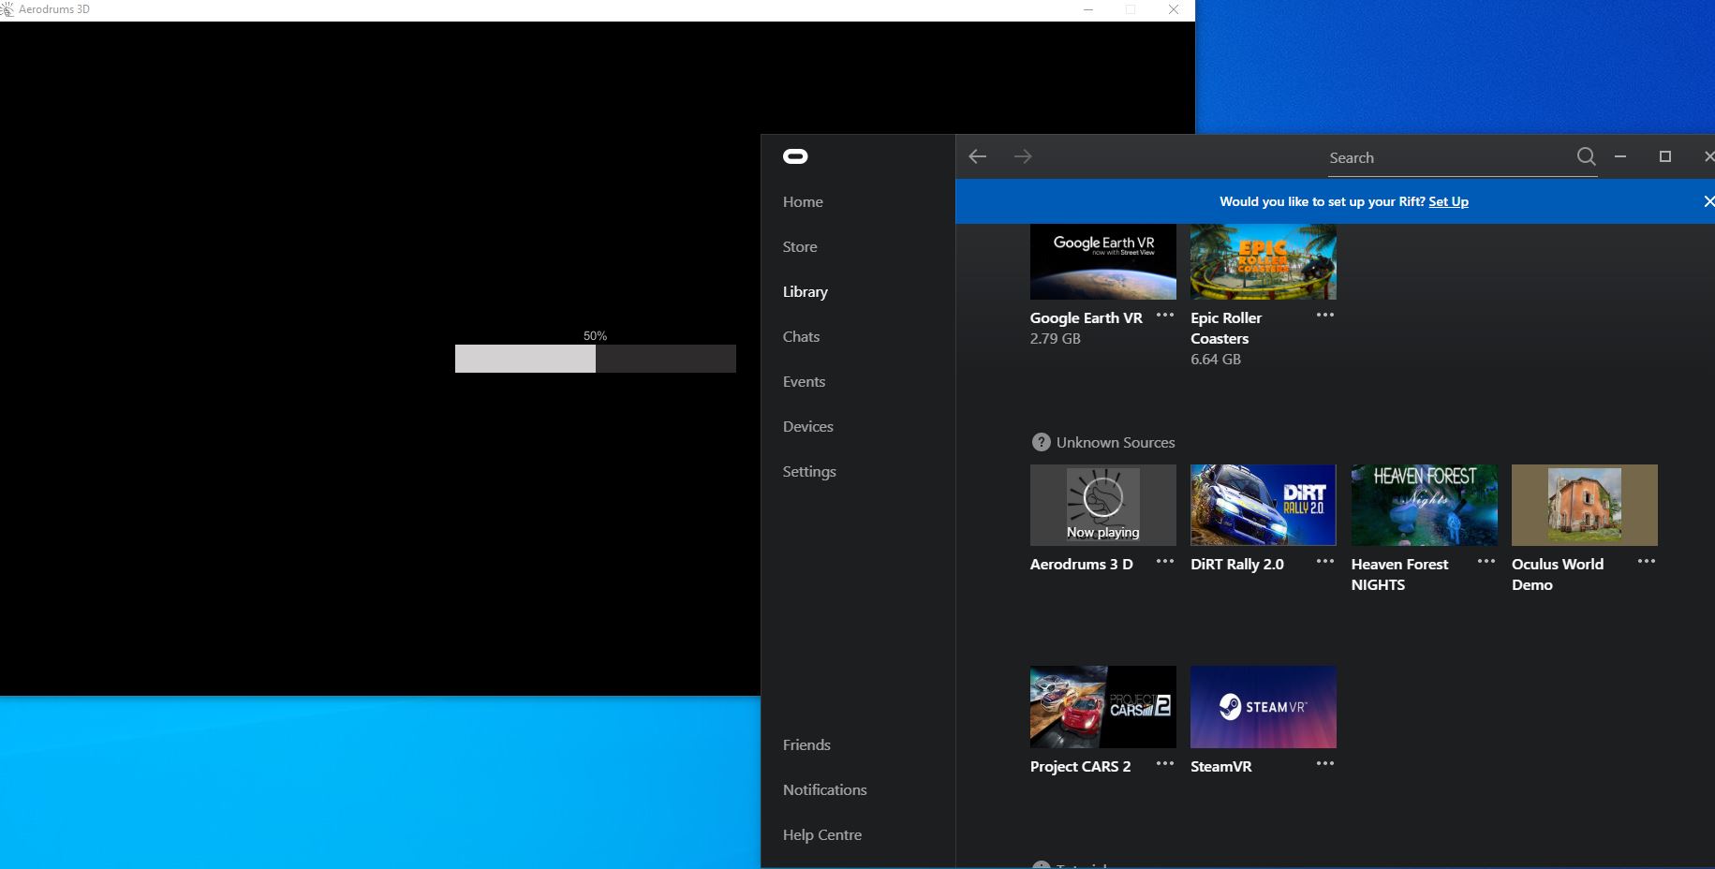Open options menu for Epic Roller Coasters
The image size is (1715, 869).
[1325, 316]
